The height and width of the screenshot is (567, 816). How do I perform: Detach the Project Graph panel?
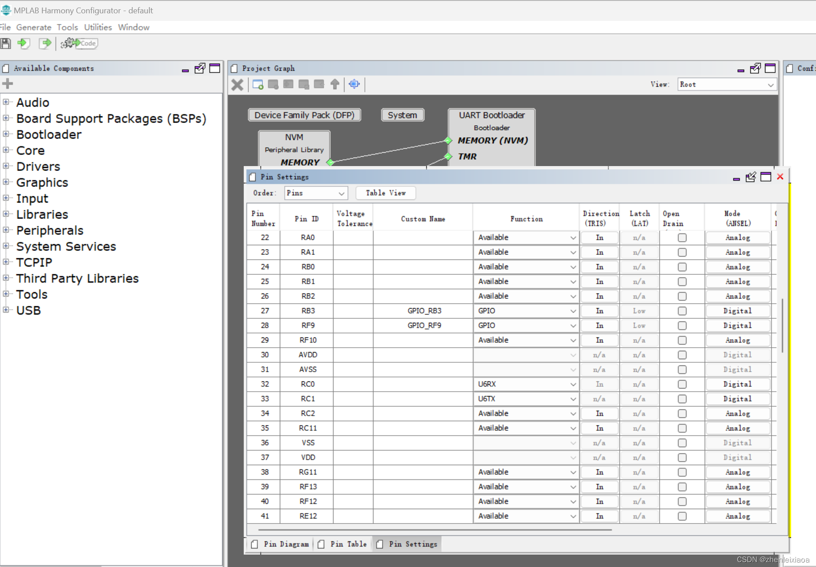(x=755, y=68)
